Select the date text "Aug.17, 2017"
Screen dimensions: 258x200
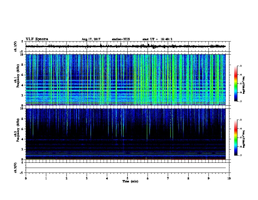coord(91,39)
